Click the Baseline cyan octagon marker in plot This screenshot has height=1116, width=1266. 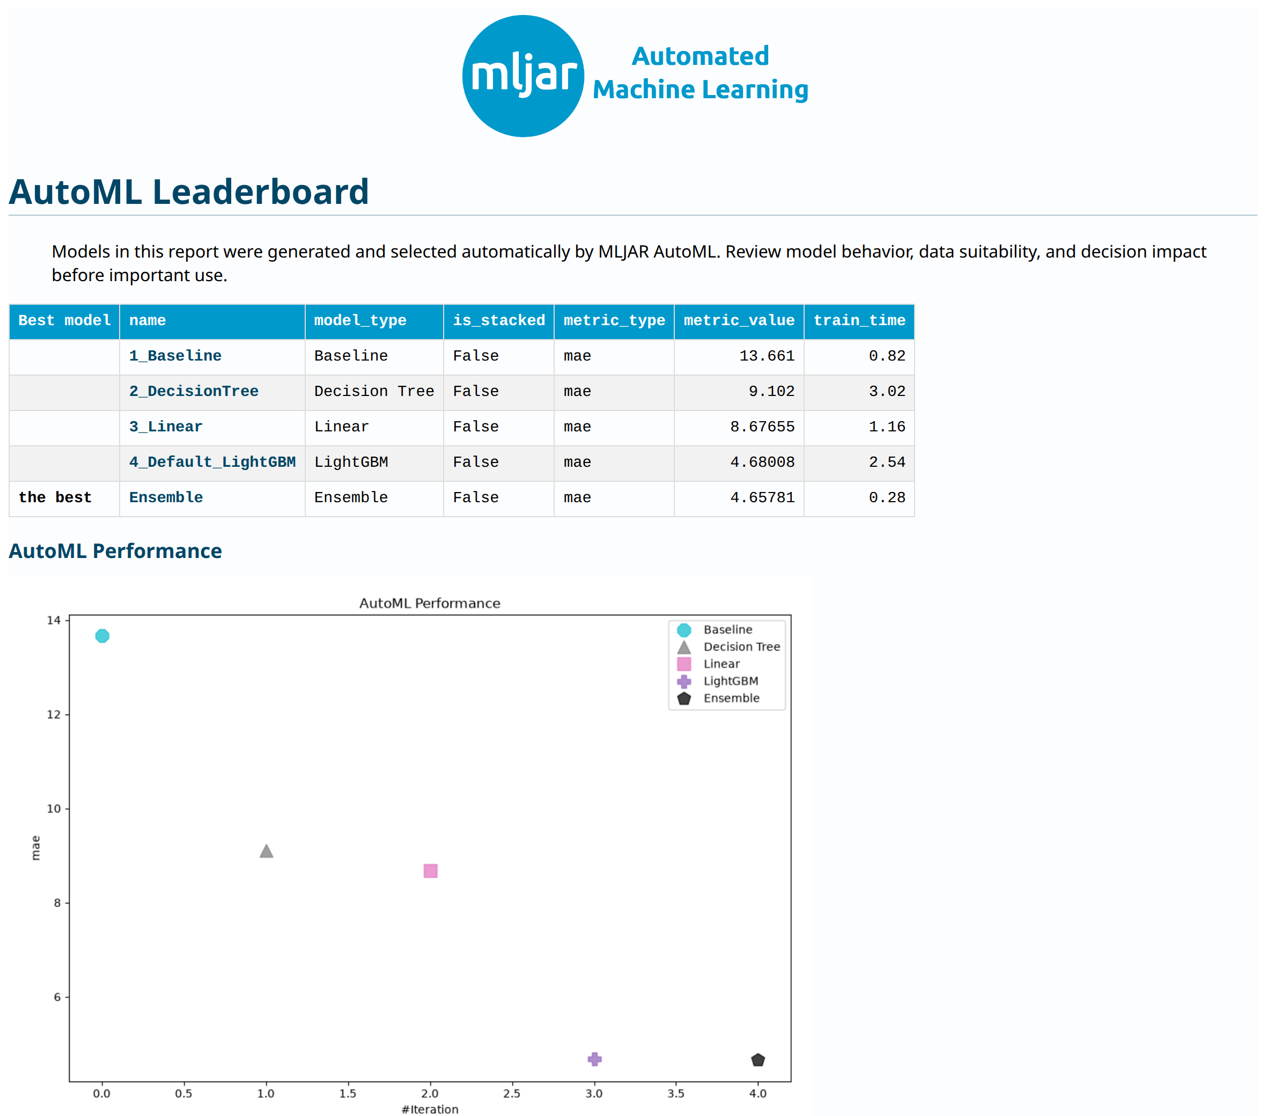(102, 636)
